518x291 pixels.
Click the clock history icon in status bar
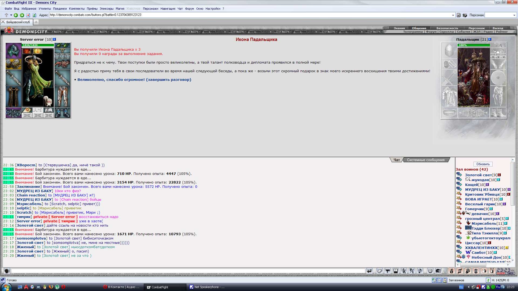434,280
